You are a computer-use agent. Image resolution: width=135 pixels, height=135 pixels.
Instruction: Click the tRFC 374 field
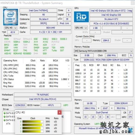pos(130,117)
